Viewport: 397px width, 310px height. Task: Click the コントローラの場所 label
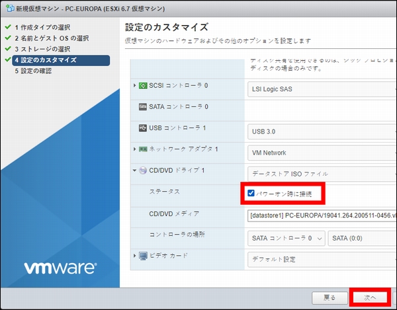coord(177,235)
